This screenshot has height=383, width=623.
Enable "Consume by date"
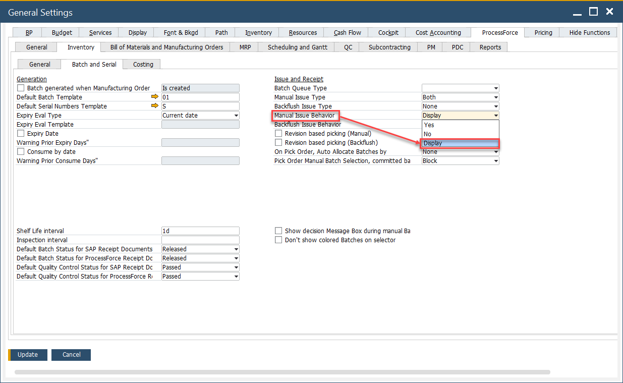pos(21,151)
